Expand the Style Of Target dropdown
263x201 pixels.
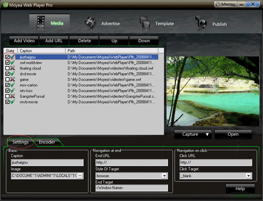(x=164, y=176)
